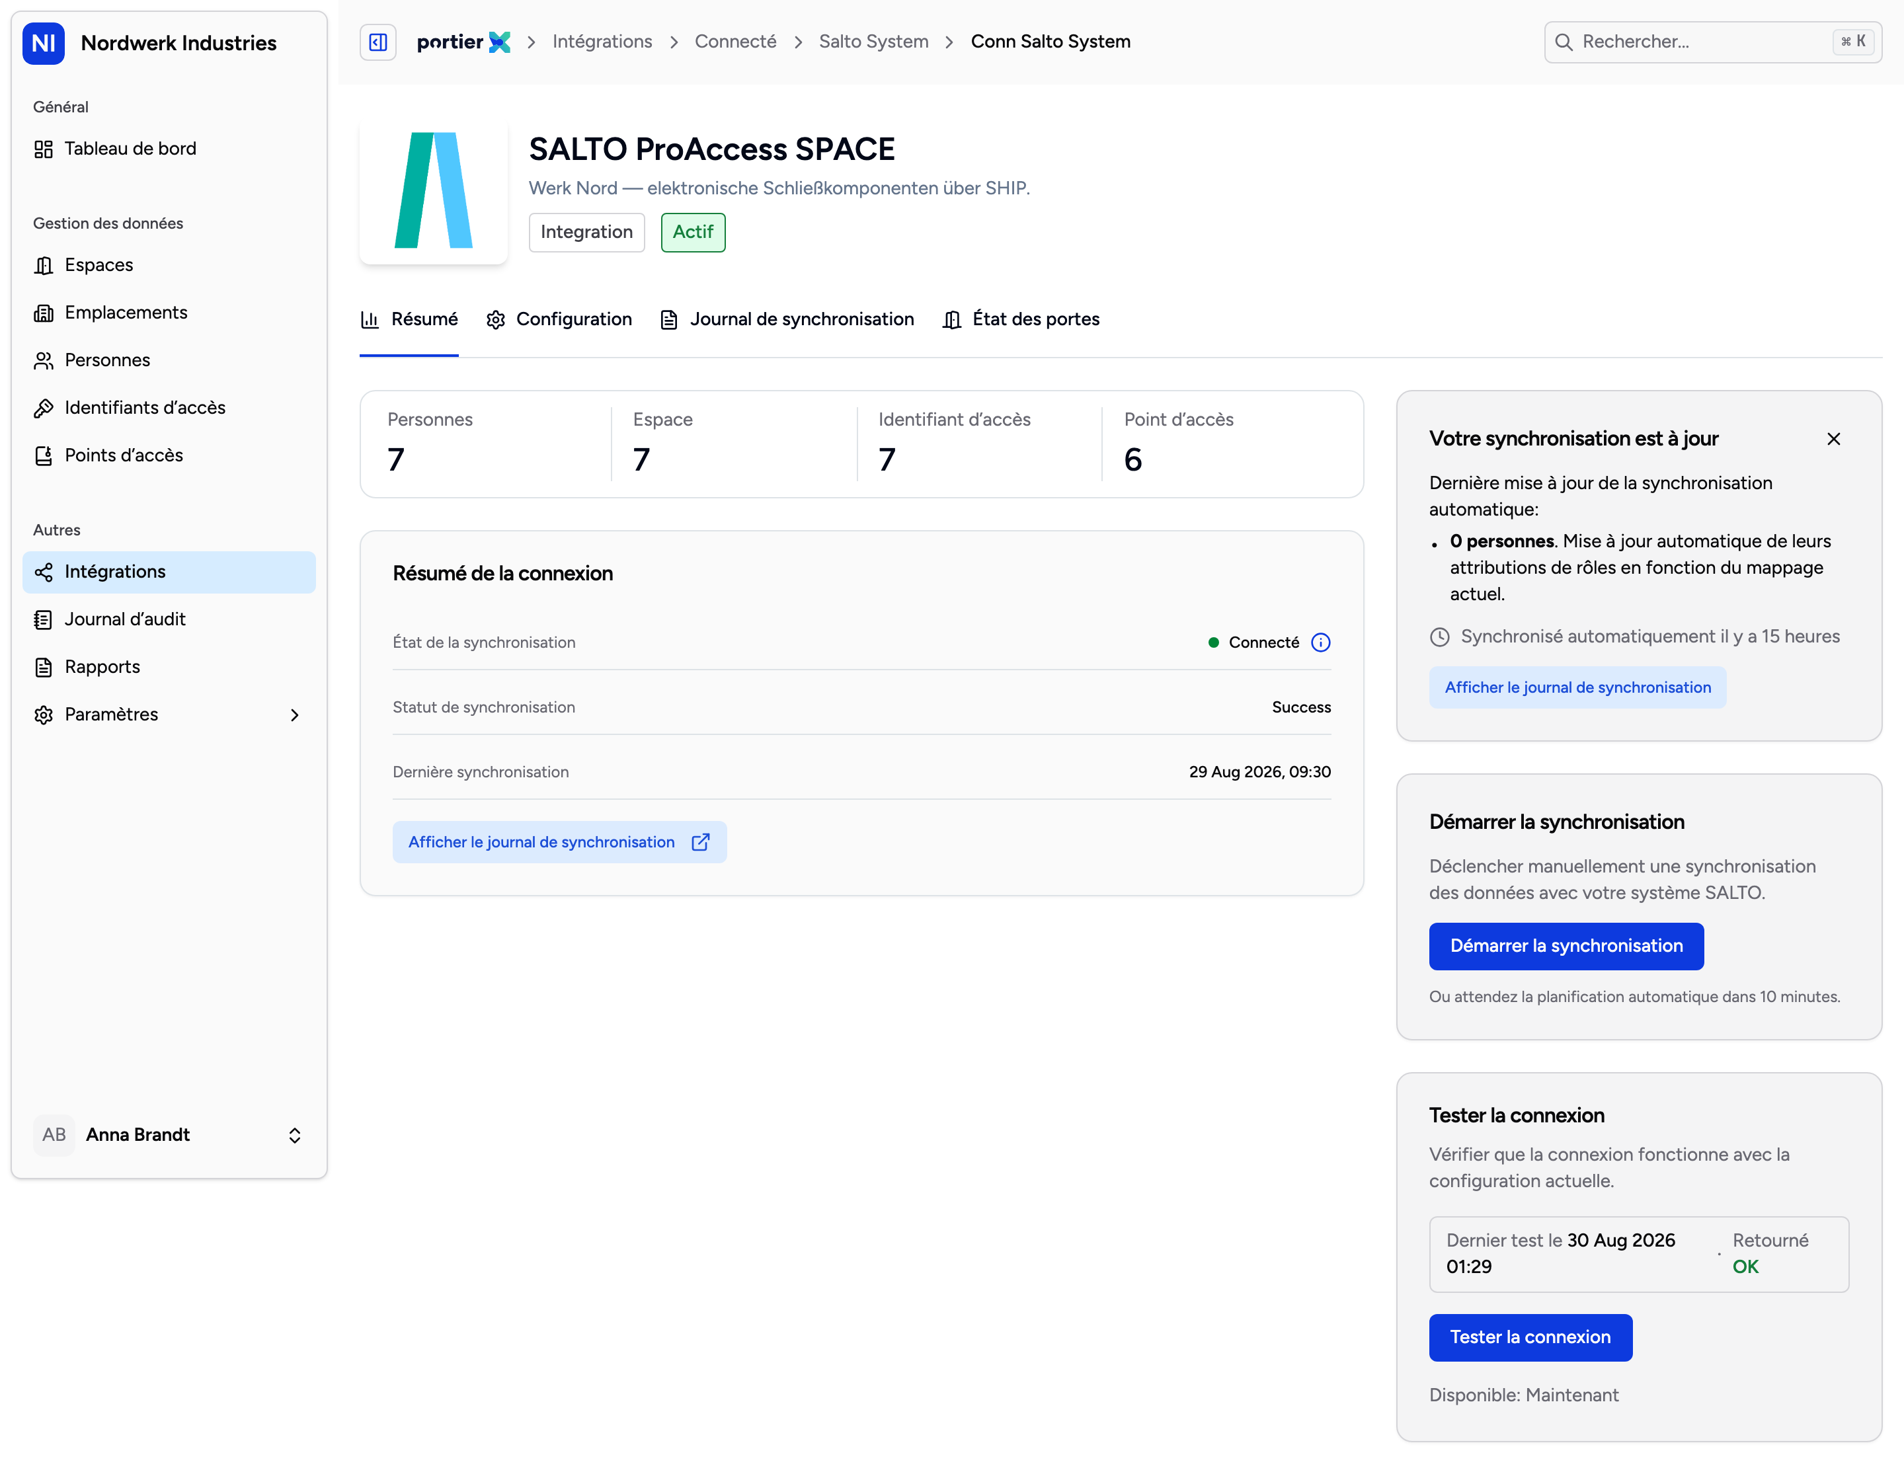Screen dimensions: 1904x1474
Task: Click the Actif status badge
Action: [x=693, y=233]
